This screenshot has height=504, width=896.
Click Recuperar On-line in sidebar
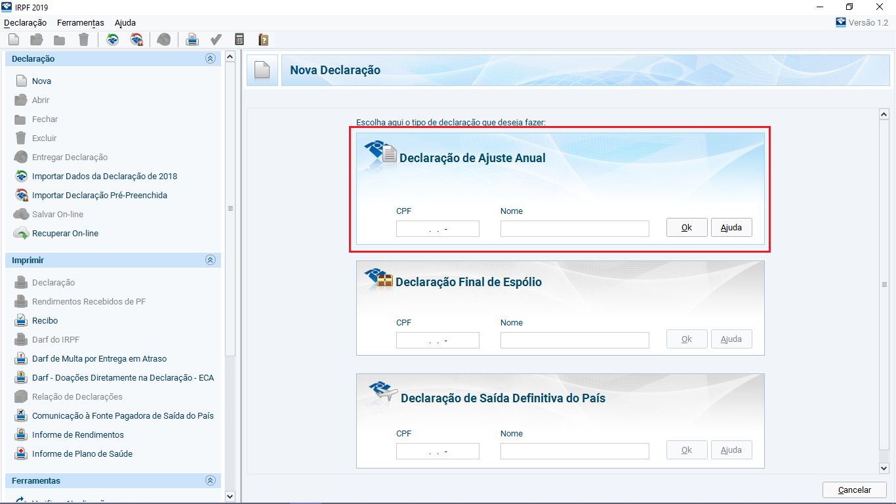click(x=65, y=234)
